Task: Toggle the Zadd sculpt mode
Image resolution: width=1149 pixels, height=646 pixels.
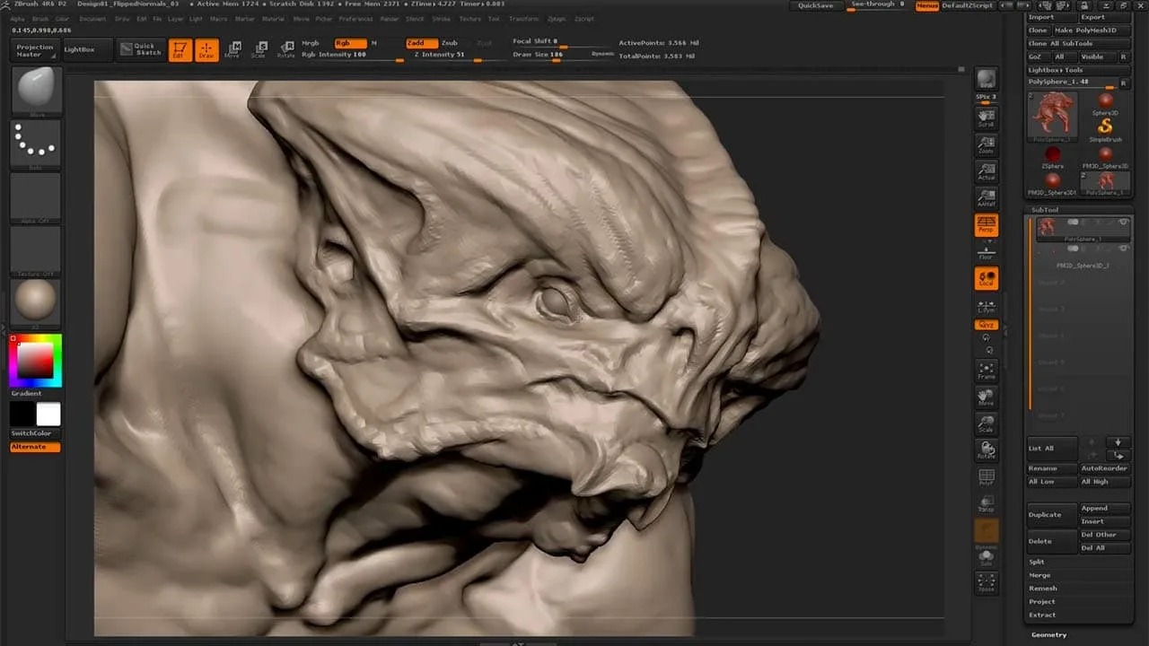Action: click(x=420, y=43)
